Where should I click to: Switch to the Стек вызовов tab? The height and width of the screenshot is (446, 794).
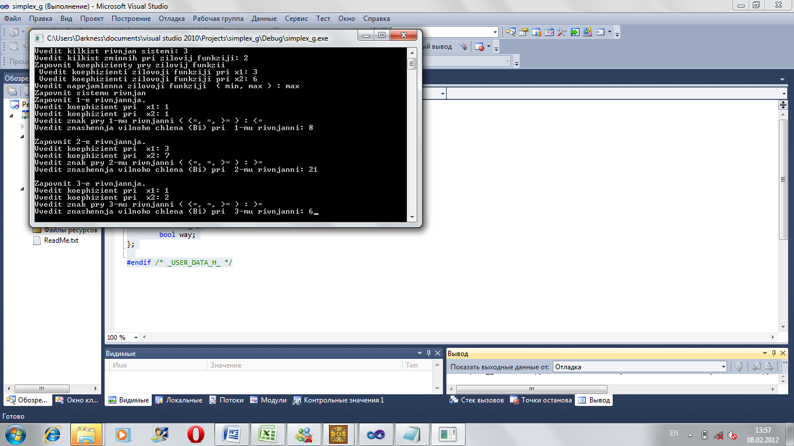coord(477,400)
